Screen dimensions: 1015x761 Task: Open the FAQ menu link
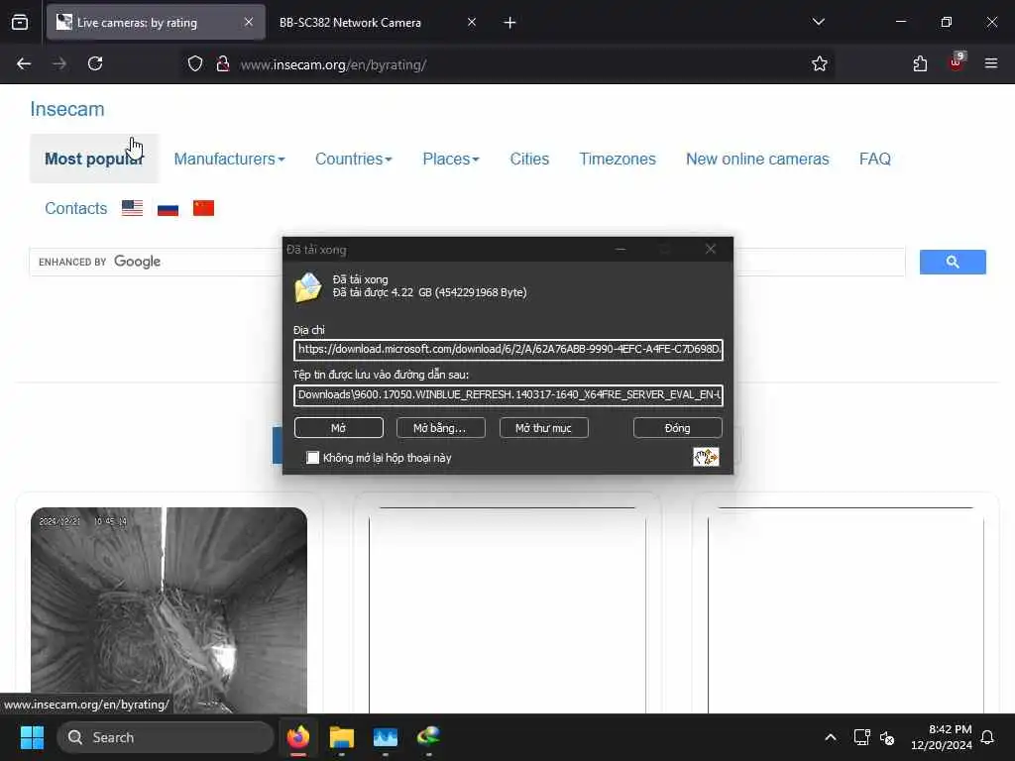pyautogui.click(x=874, y=159)
